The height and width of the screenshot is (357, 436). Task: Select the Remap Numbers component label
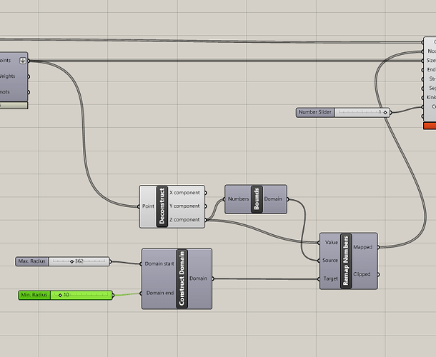pos(346,261)
